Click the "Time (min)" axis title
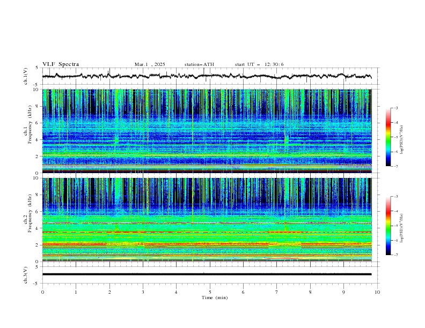Image resolution: width=425 pixels, height=328 pixels. [x=215, y=297]
